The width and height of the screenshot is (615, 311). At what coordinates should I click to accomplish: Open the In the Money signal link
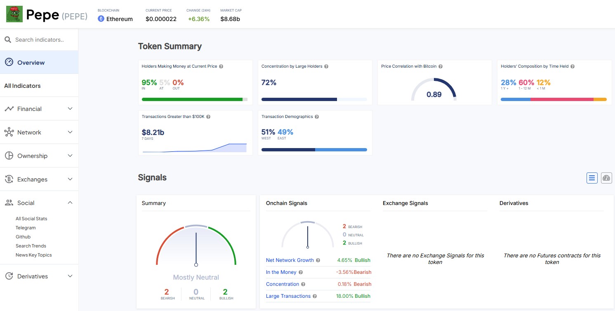click(x=281, y=272)
